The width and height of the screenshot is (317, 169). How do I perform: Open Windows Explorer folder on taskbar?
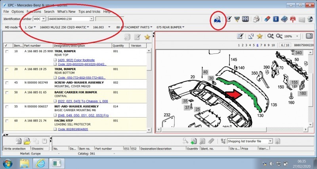[25, 163]
